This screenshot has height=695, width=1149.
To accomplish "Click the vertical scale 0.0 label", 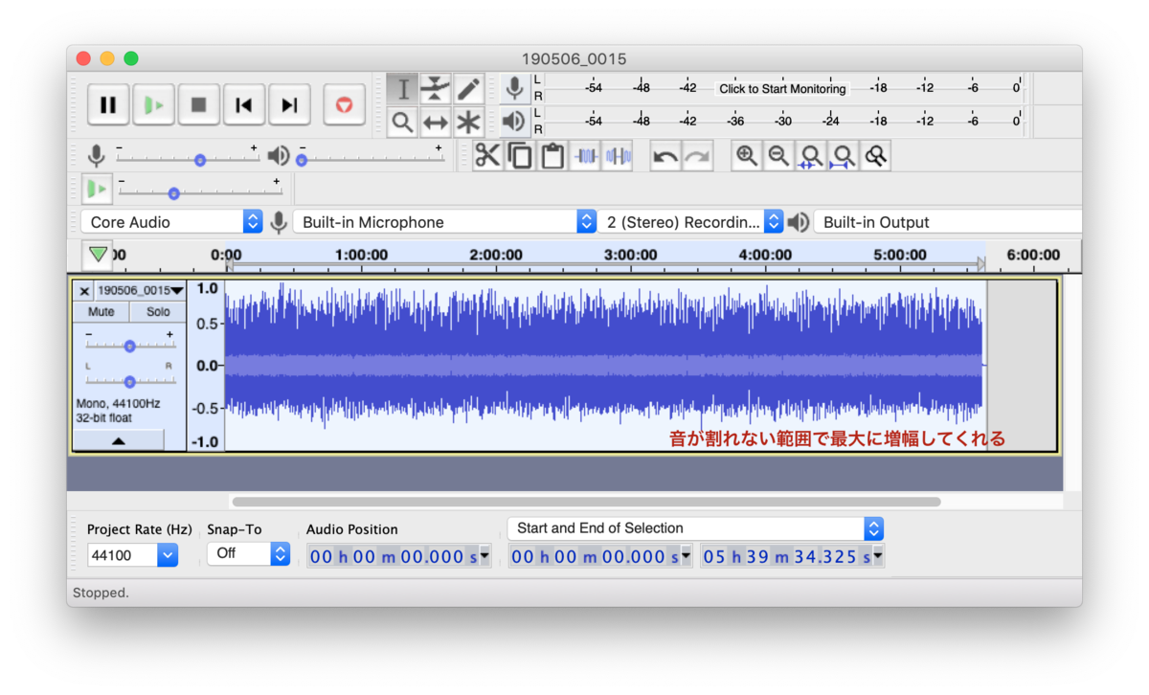I will pos(206,366).
